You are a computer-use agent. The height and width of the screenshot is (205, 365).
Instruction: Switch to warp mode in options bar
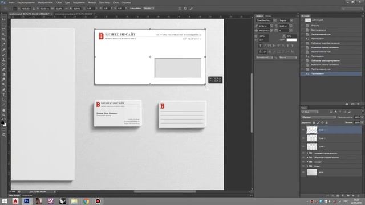tap(180, 9)
